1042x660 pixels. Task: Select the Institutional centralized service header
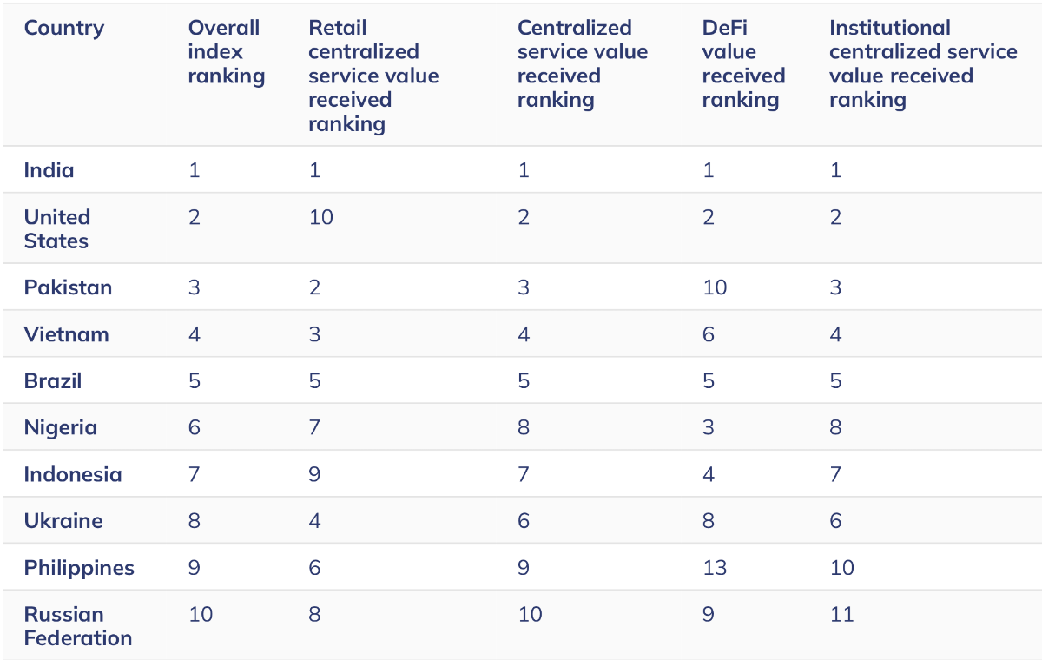coord(922,63)
